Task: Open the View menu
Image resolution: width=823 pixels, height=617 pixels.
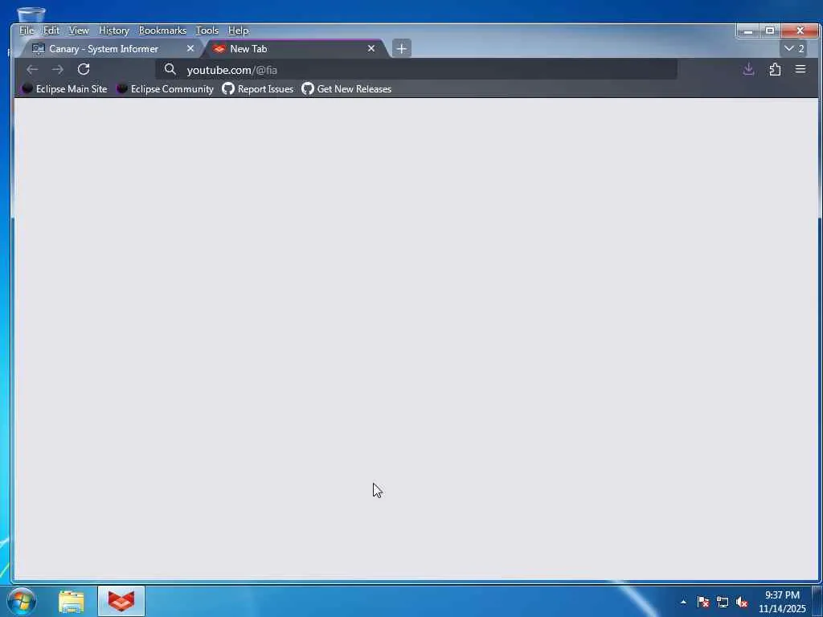Action: pyautogui.click(x=79, y=31)
